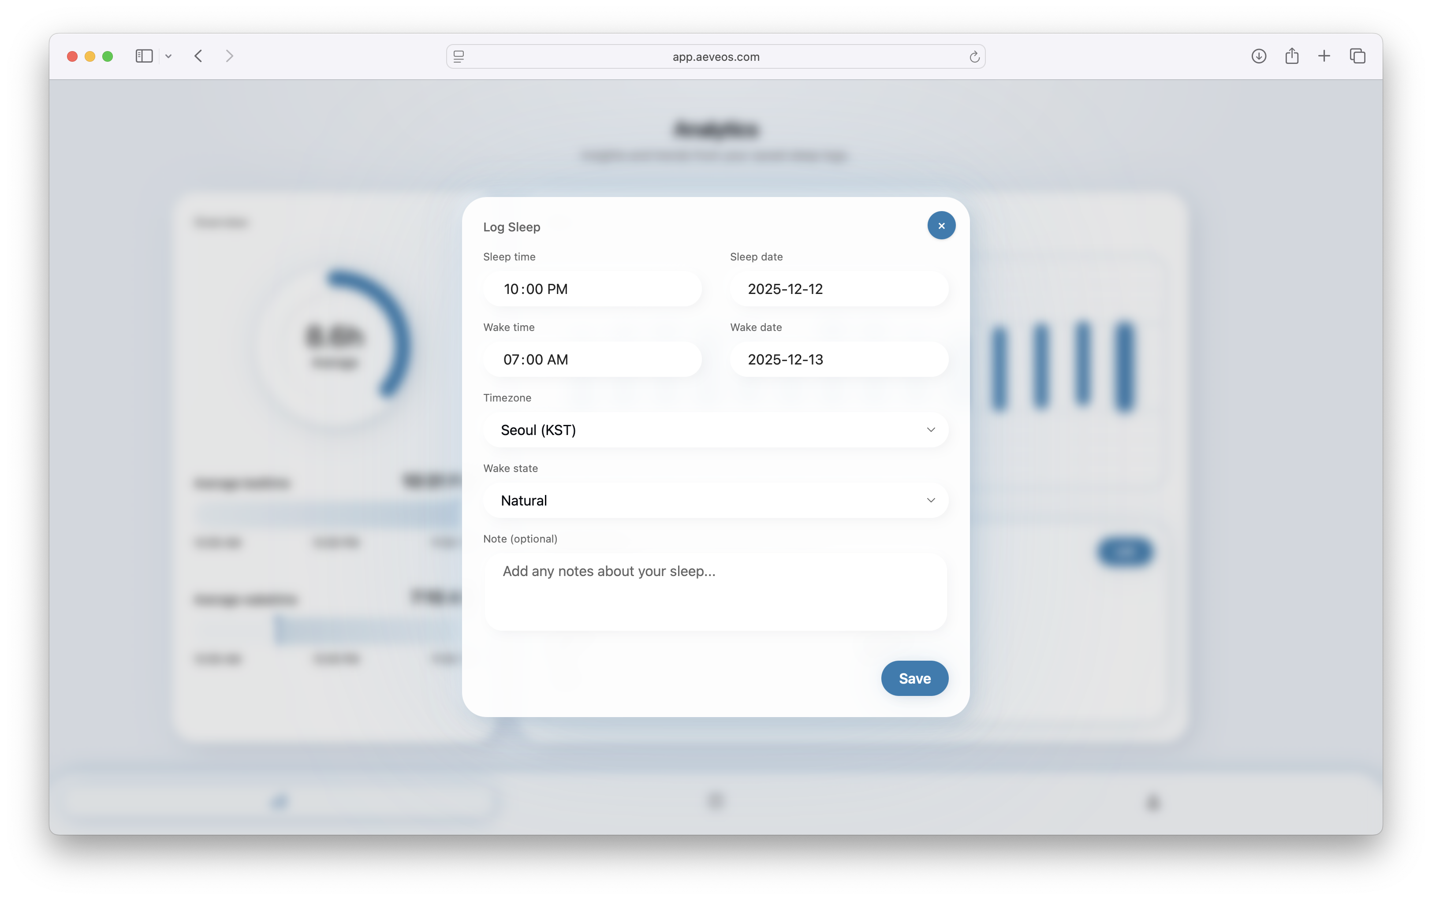Open a new tab with the plus icon
Screen dimensions: 1432x900
1324,56
